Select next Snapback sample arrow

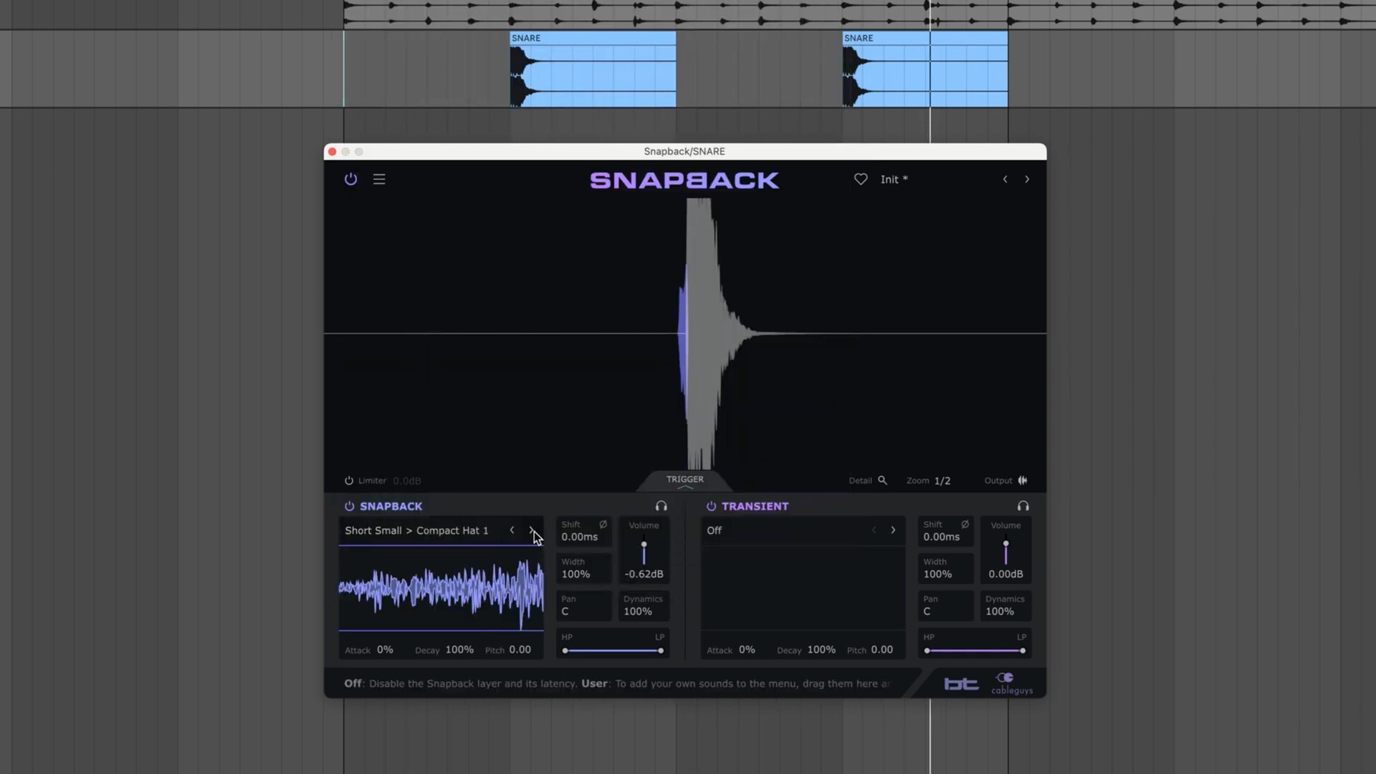click(532, 530)
